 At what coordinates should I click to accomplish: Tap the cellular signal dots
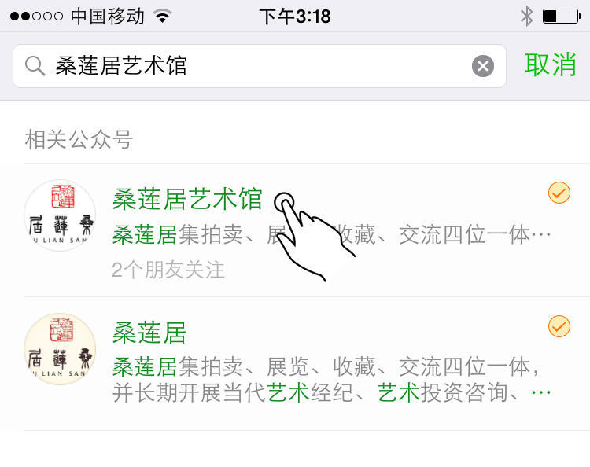point(36,17)
